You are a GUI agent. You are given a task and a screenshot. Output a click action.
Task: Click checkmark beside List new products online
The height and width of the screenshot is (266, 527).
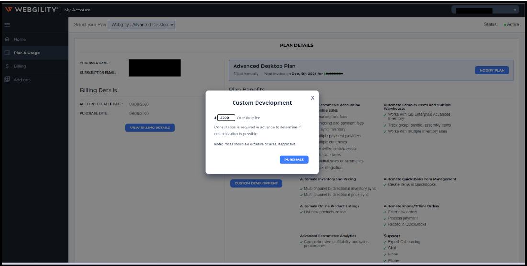click(x=301, y=212)
